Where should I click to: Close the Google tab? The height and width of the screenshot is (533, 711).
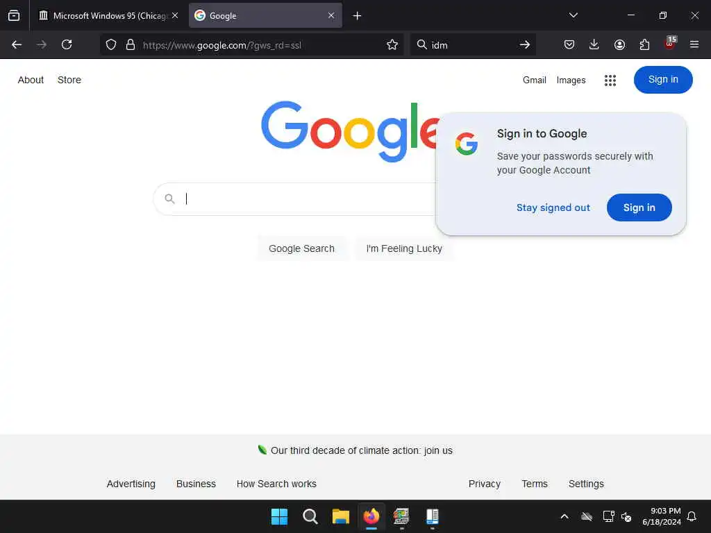331,16
